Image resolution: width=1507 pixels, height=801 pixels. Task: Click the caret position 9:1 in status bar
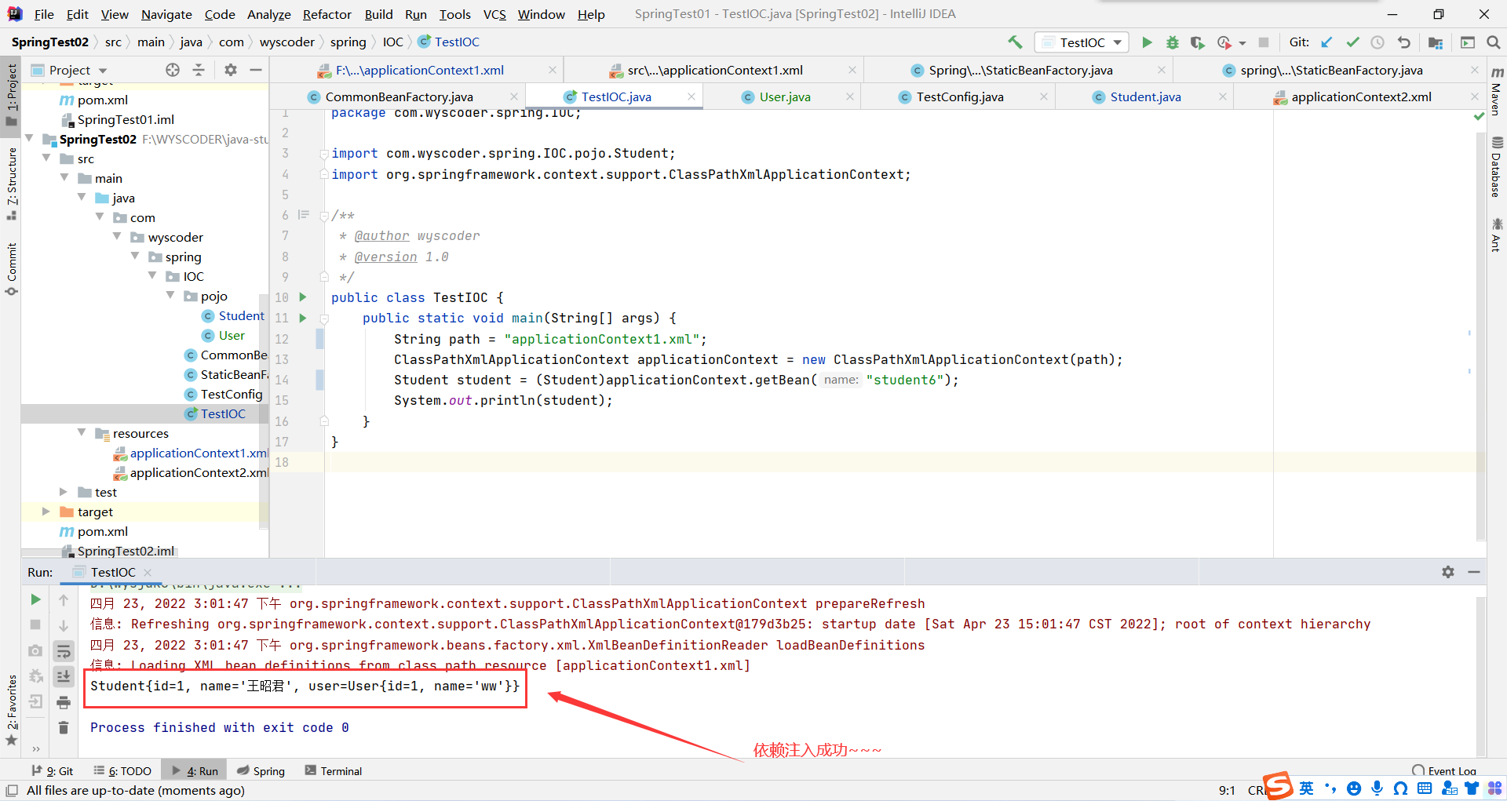tap(1227, 790)
